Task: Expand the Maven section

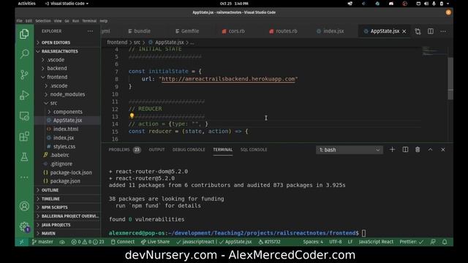Action: pos(48,233)
